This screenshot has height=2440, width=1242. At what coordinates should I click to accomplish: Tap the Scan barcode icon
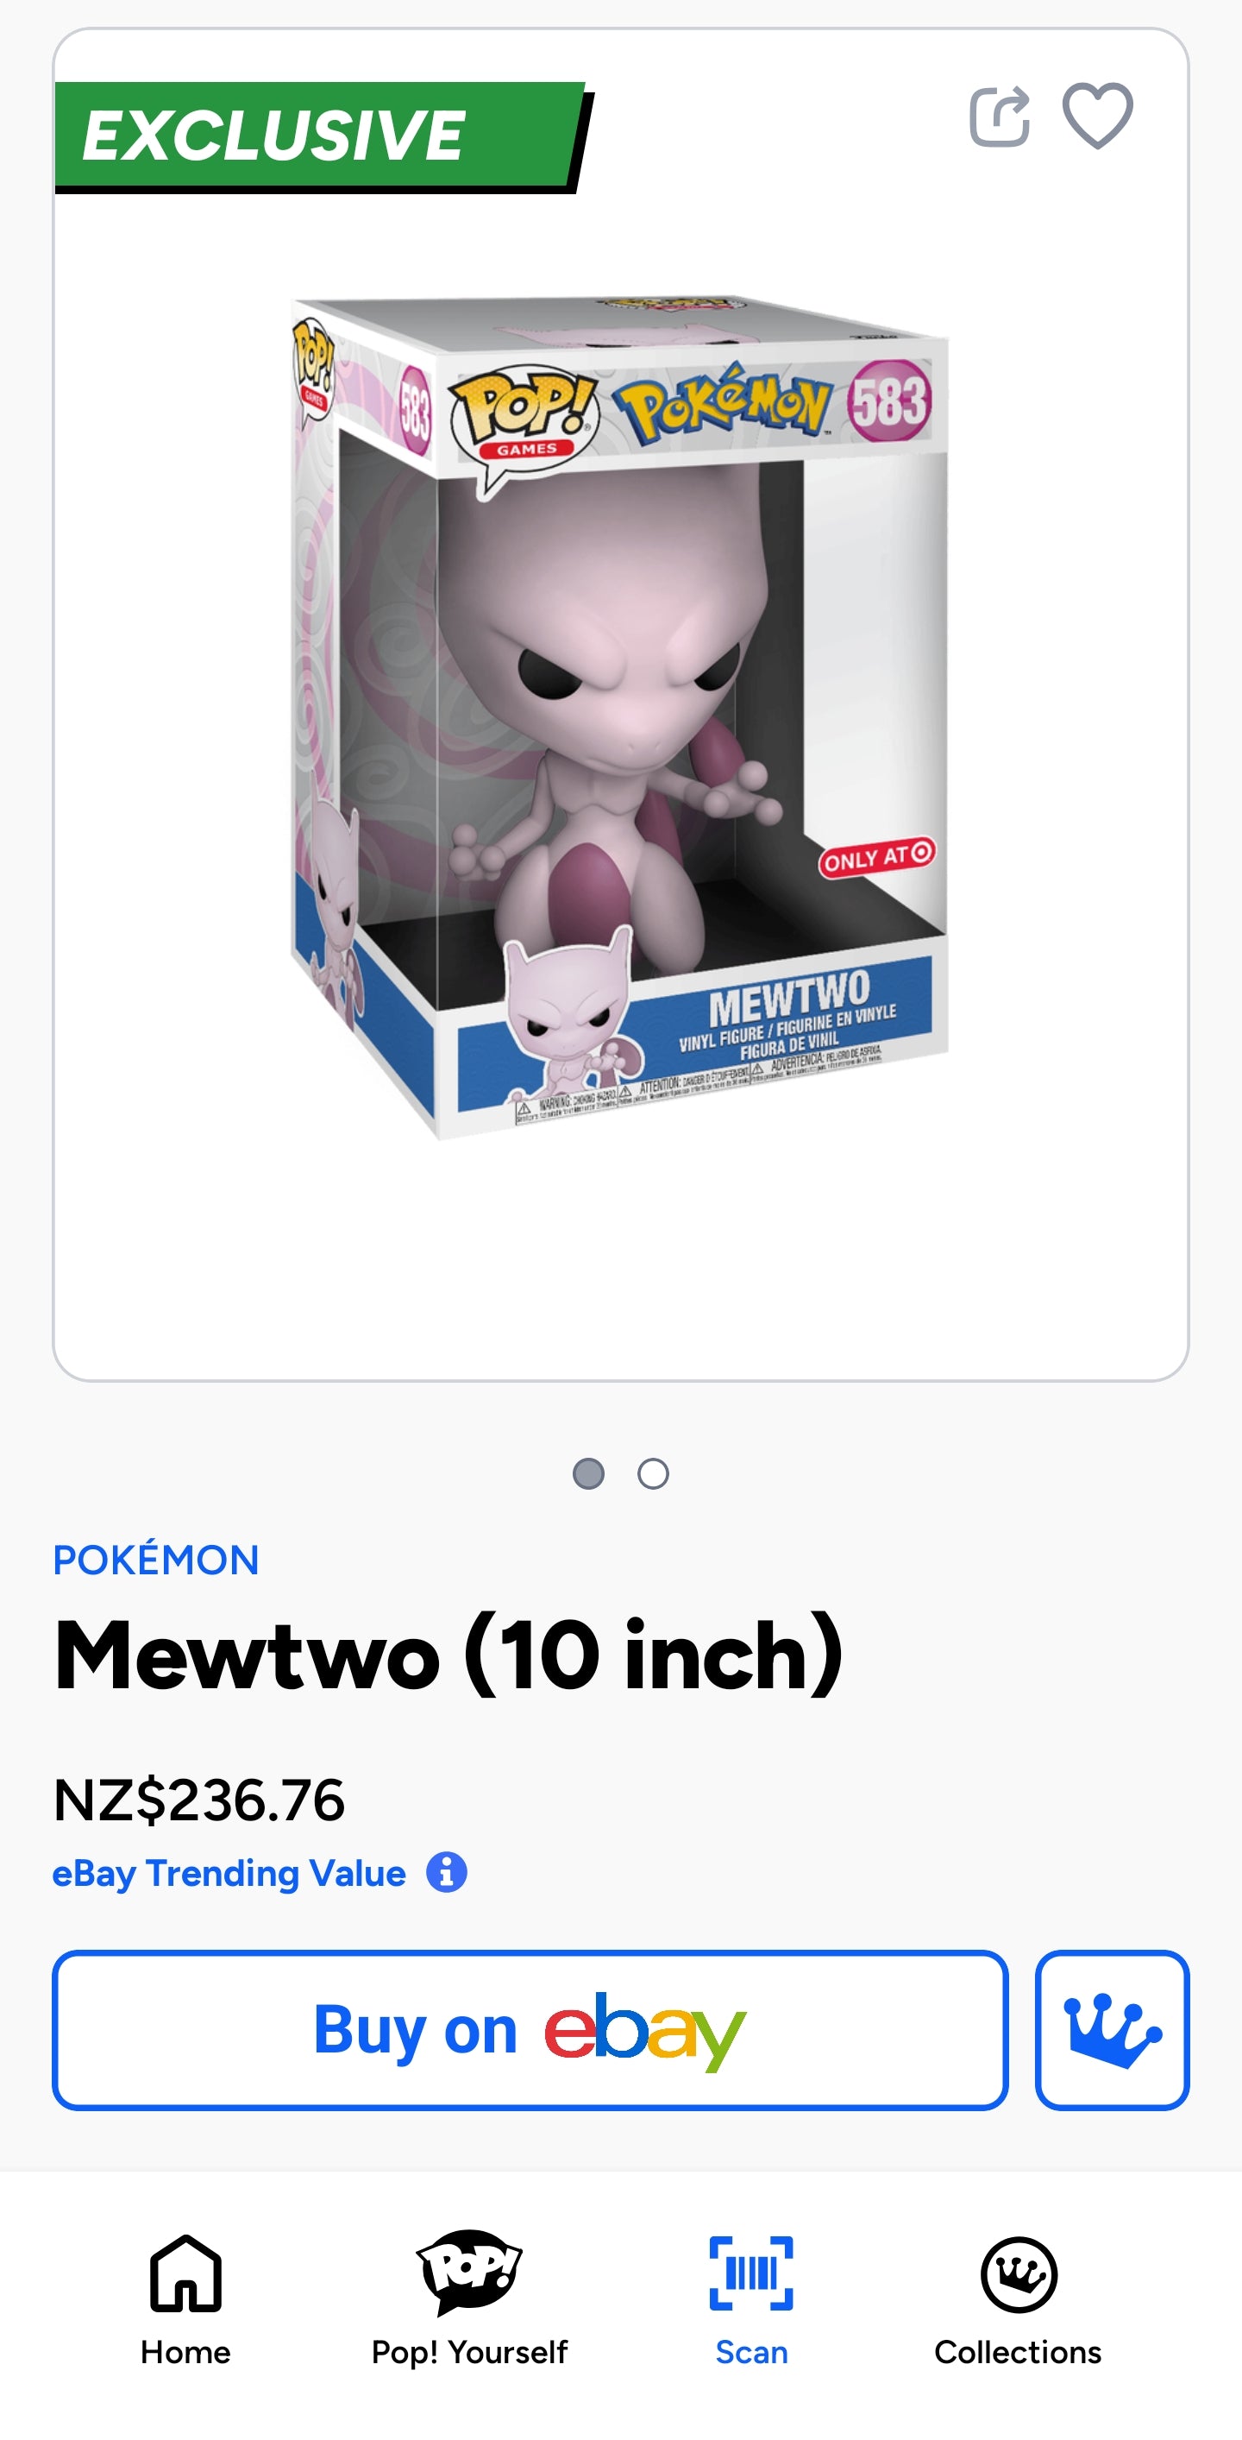point(751,2273)
